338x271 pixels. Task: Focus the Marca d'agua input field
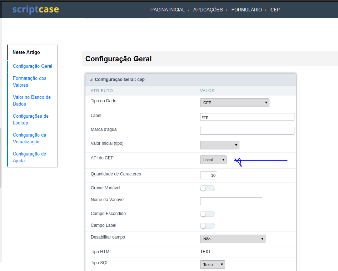click(x=247, y=131)
